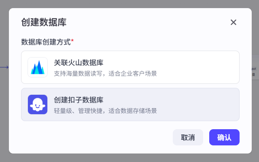Click the dimmed backdrop above the dialog
Screen dimensions: 259x162
[129, 4]
